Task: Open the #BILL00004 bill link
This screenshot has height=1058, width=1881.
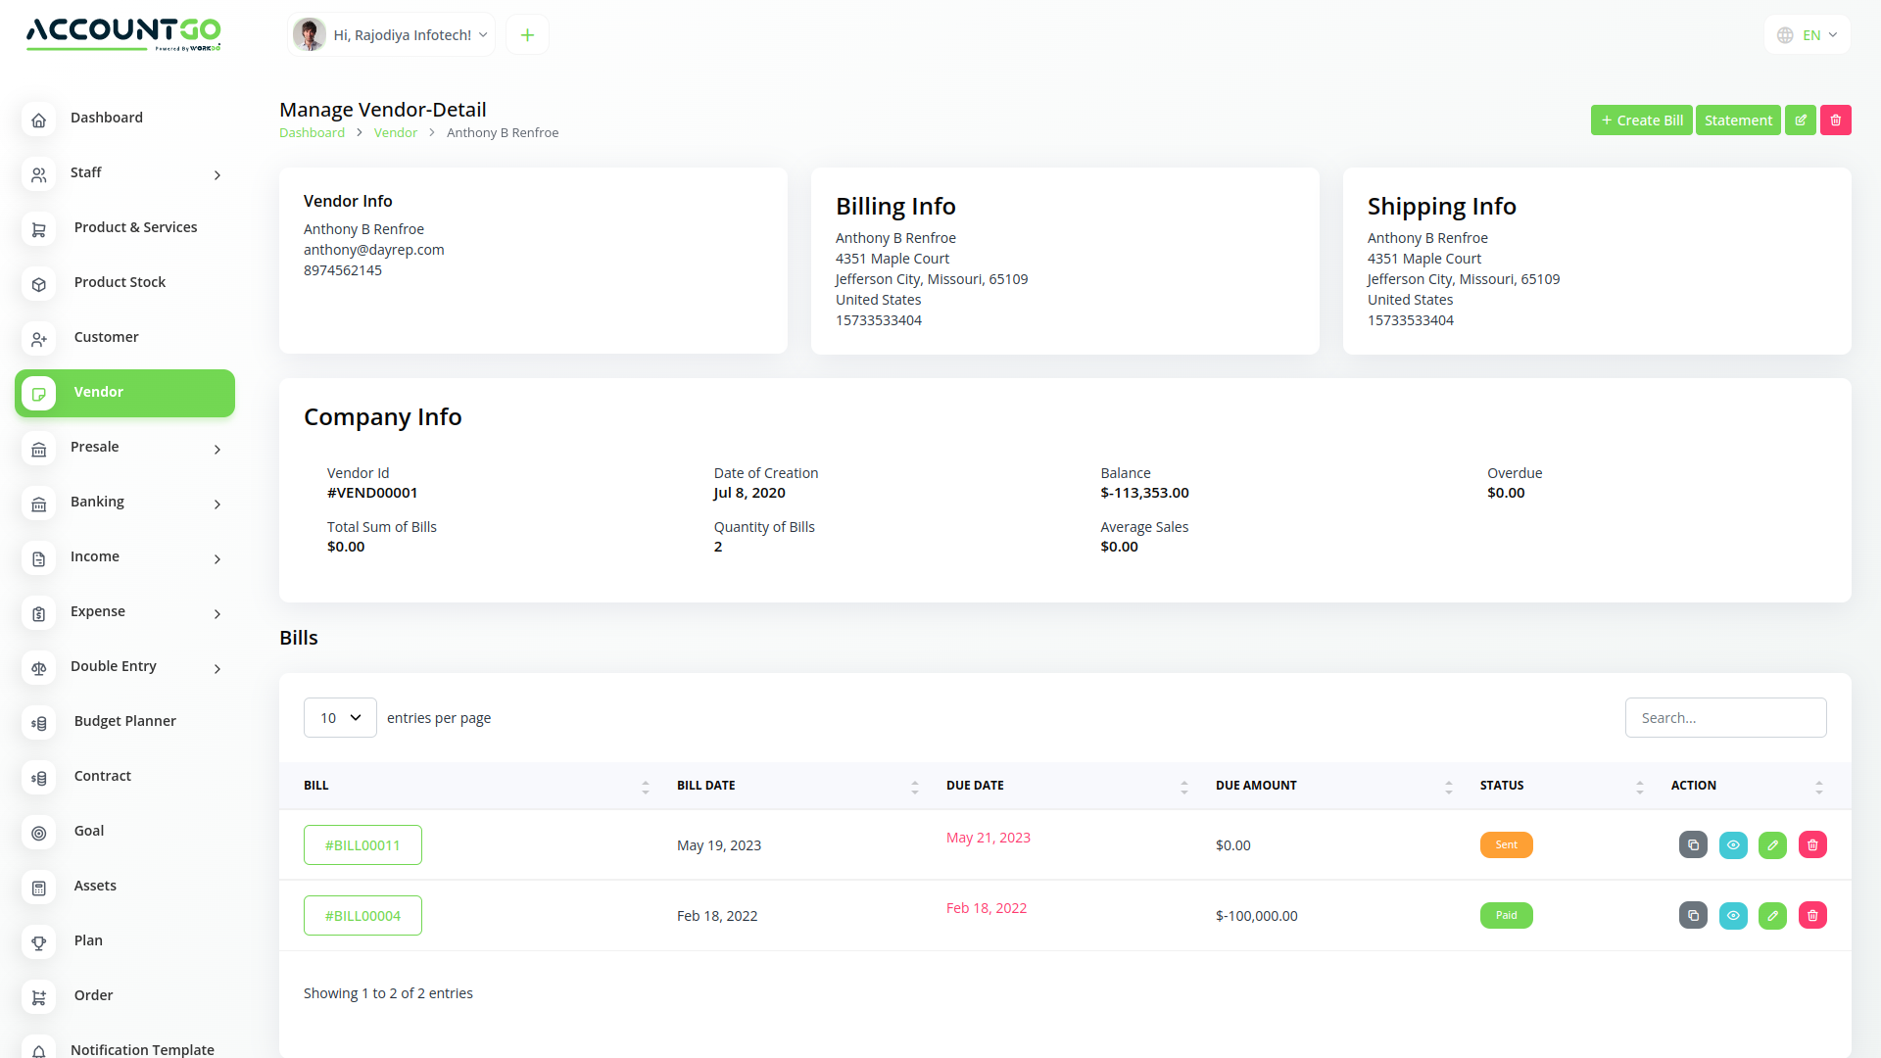Action: tap(362, 916)
